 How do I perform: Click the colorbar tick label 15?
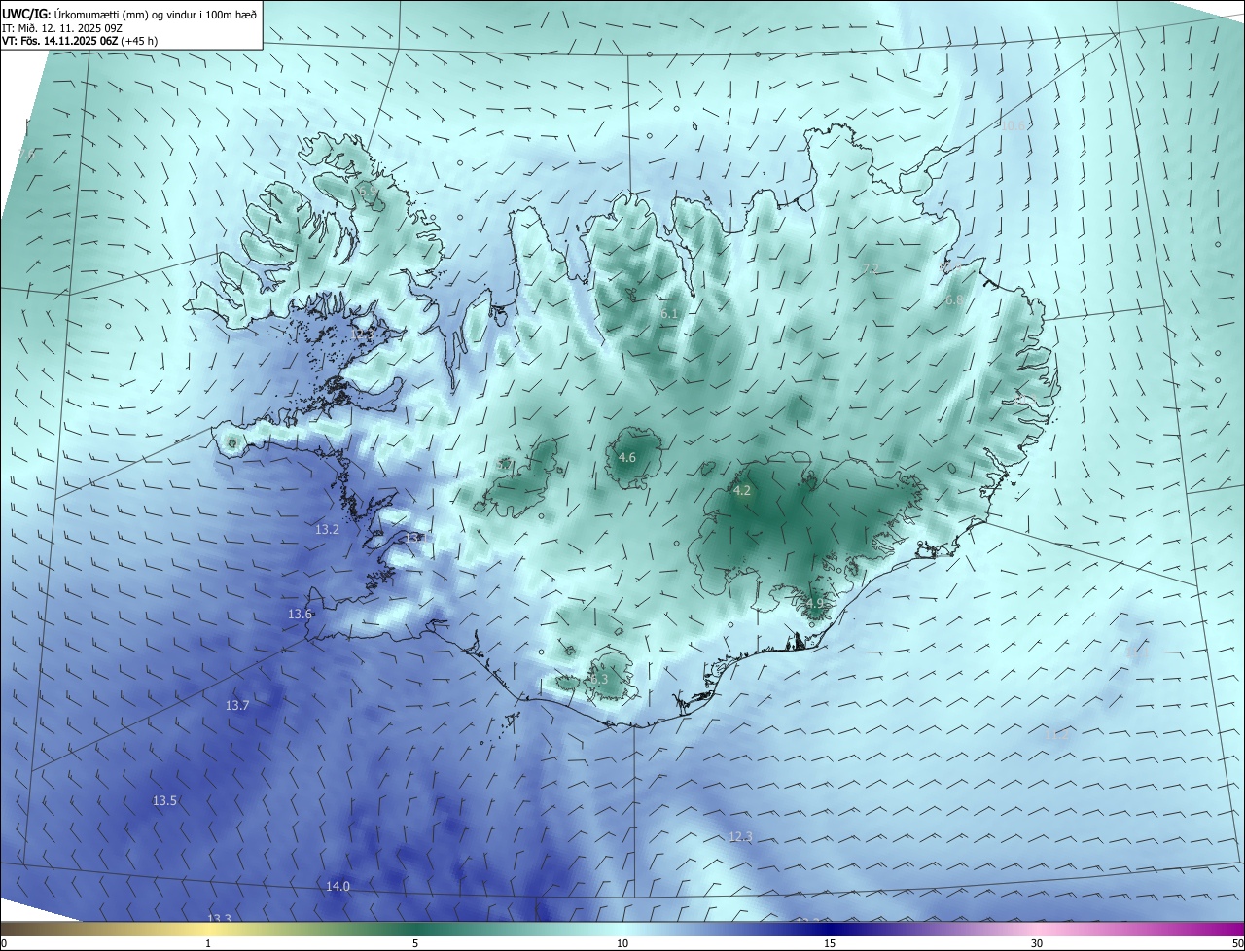click(x=830, y=944)
